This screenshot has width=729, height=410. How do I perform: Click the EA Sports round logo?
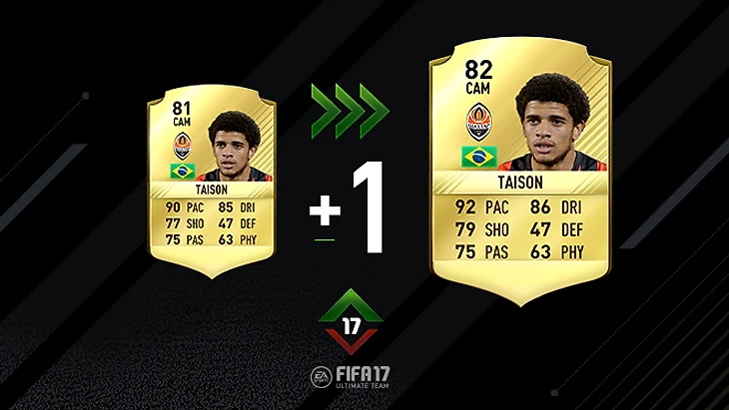(322, 377)
